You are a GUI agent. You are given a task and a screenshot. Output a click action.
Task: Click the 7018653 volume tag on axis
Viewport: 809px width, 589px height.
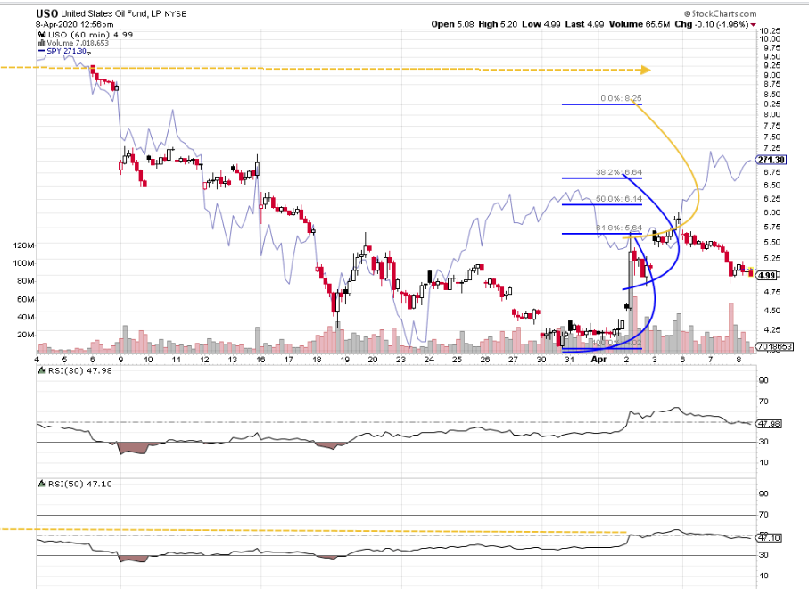(x=773, y=346)
